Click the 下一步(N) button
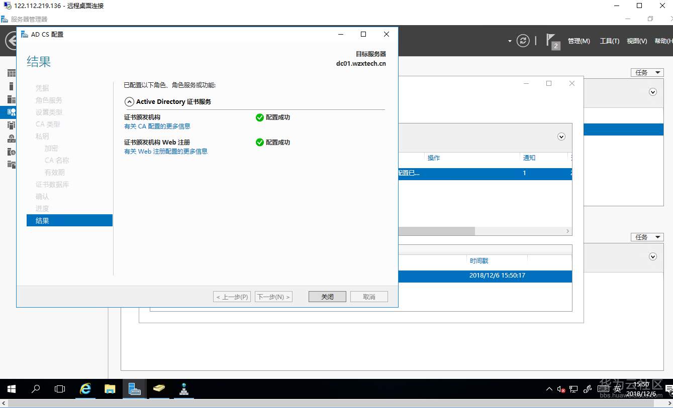The height and width of the screenshot is (408, 673). tap(273, 297)
